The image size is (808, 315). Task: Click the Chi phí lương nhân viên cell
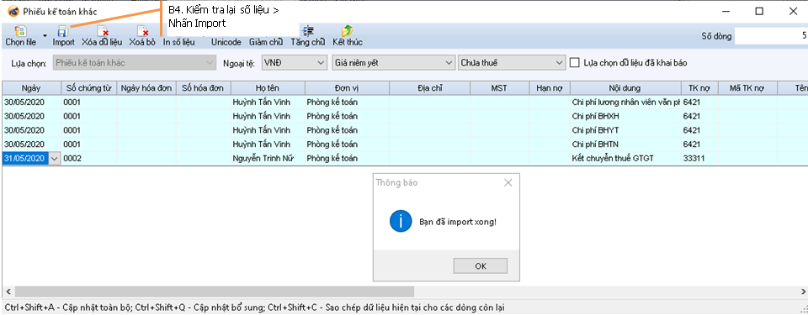tap(626, 102)
